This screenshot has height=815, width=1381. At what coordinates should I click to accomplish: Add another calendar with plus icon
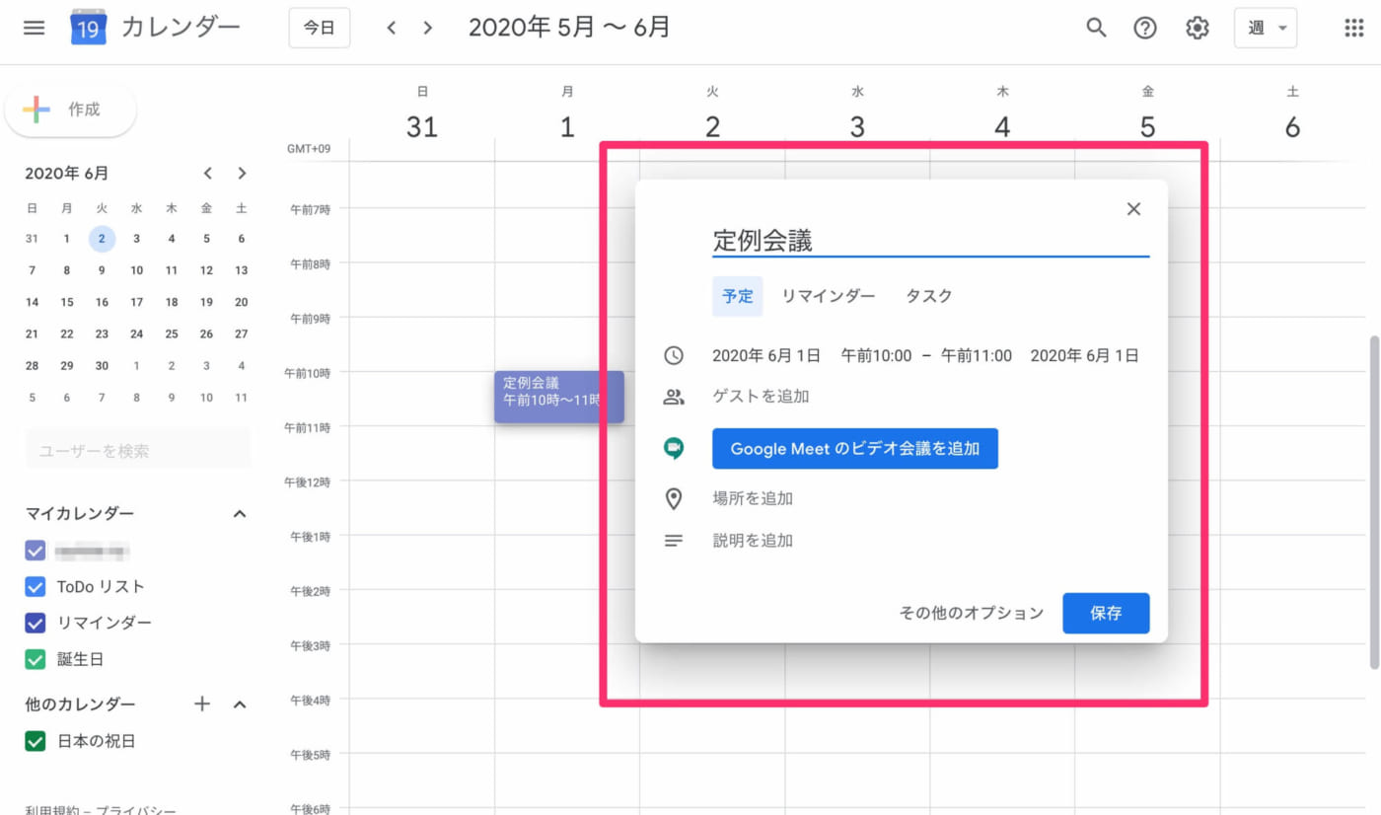pos(202,704)
